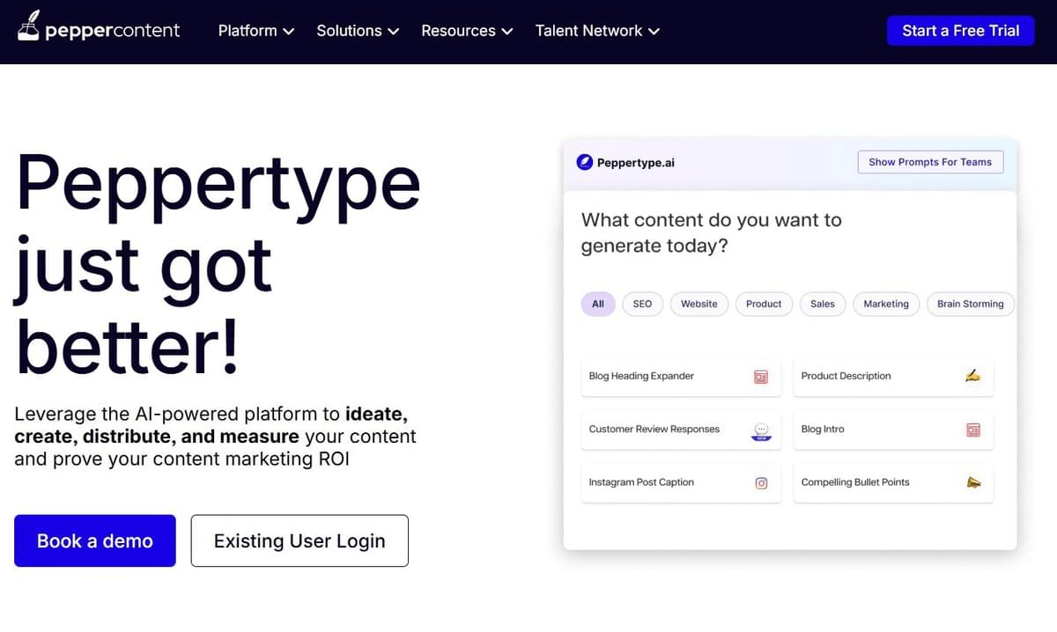Click the Book a demo button
This screenshot has height=632, width=1057.
click(x=95, y=540)
